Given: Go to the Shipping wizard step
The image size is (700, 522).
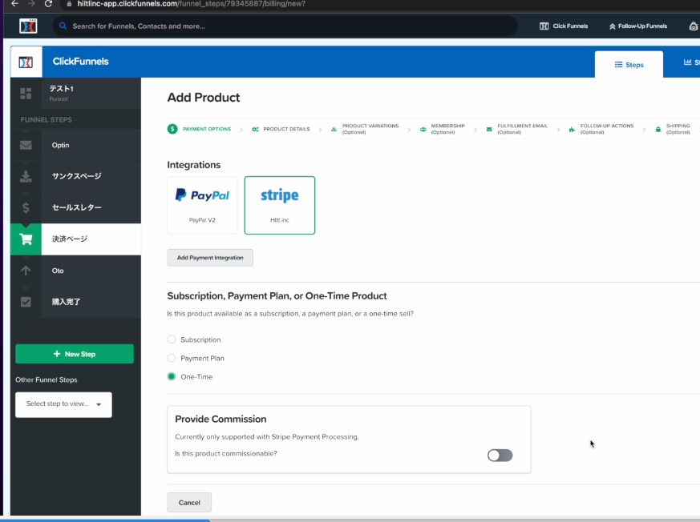Looking at the screenshot, I should [x=678, y=129].
